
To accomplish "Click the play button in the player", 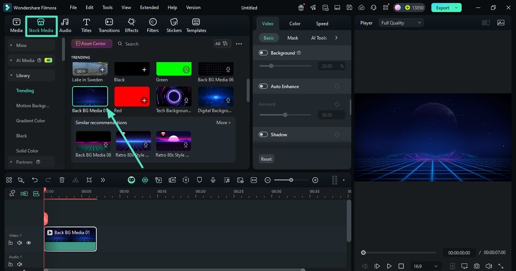I will click(389, 266).
